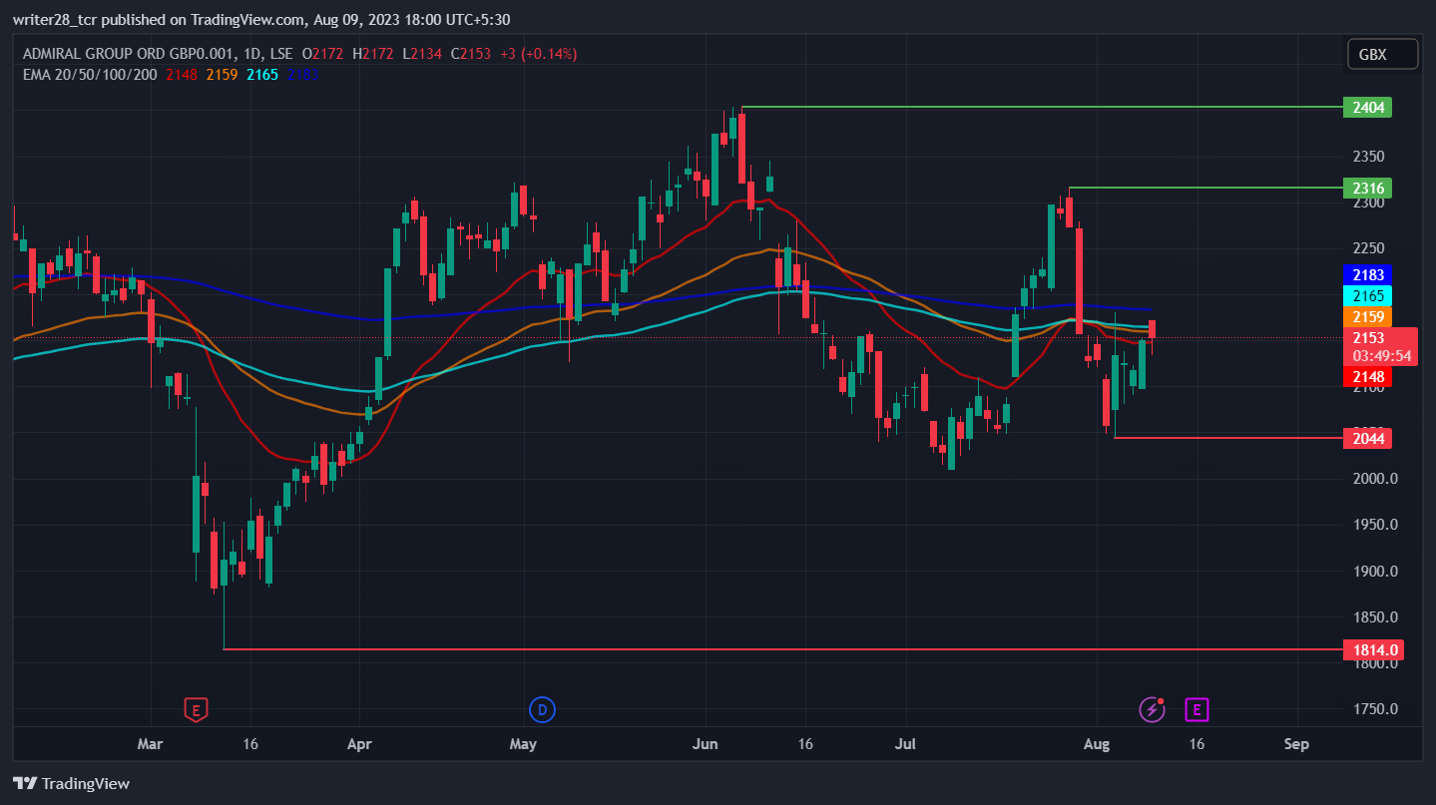Click the red 2148 label on the price axis

pyautogui.click(x=1367, y=377)
